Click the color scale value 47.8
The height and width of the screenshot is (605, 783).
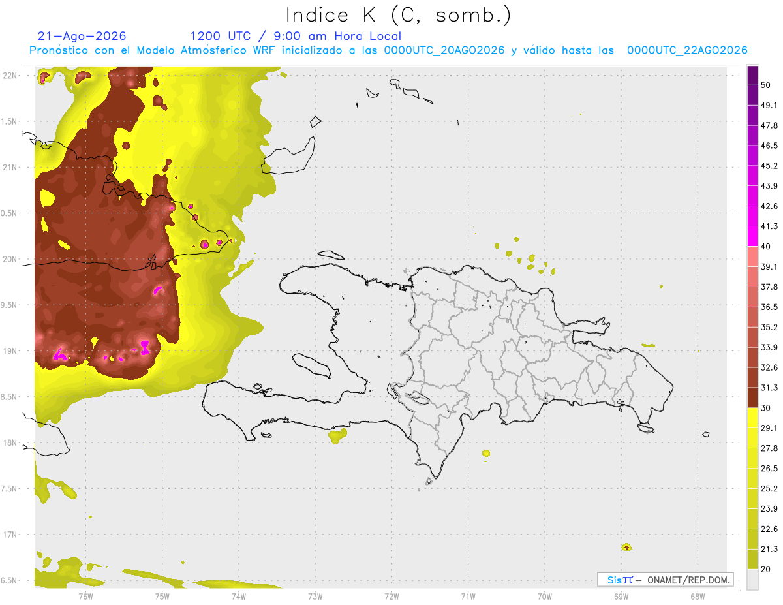[769, 126]
